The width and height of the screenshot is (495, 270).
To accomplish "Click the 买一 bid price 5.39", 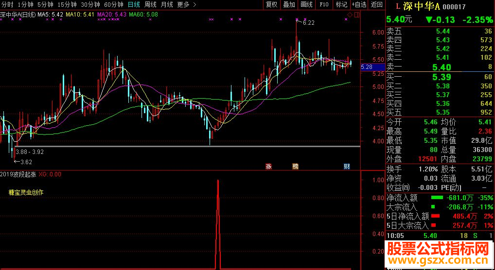I will [x=442, y=77].
